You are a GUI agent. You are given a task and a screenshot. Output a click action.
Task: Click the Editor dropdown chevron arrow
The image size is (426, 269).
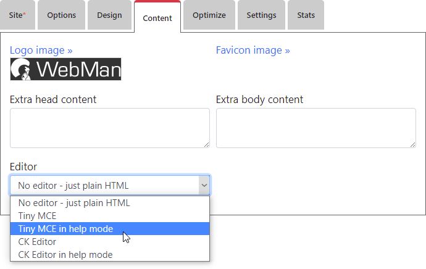[x=203, y=185]
